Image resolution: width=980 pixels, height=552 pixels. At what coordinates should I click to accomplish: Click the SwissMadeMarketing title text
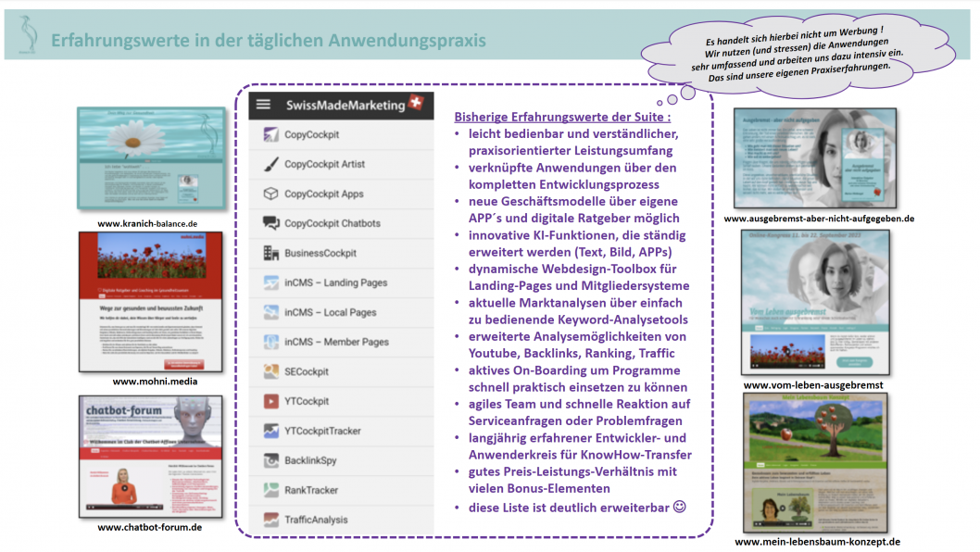click(x=346, y=105)
